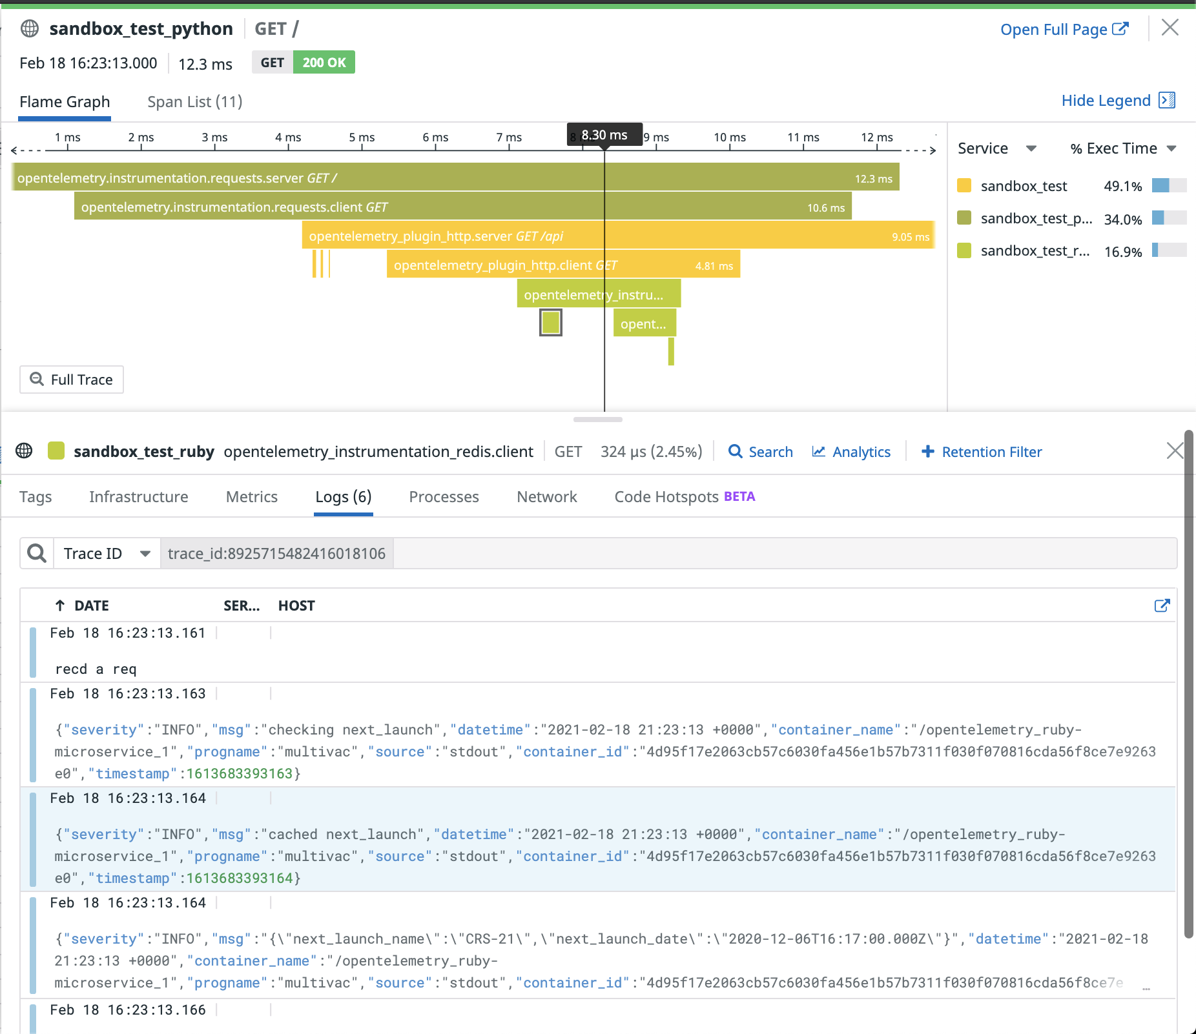Image resolution: width=1196 pixels, height=1034 pixels.
Task: Open the Code Hotspots beta tab
Action: pyautogui.click(x=685, y=497)
